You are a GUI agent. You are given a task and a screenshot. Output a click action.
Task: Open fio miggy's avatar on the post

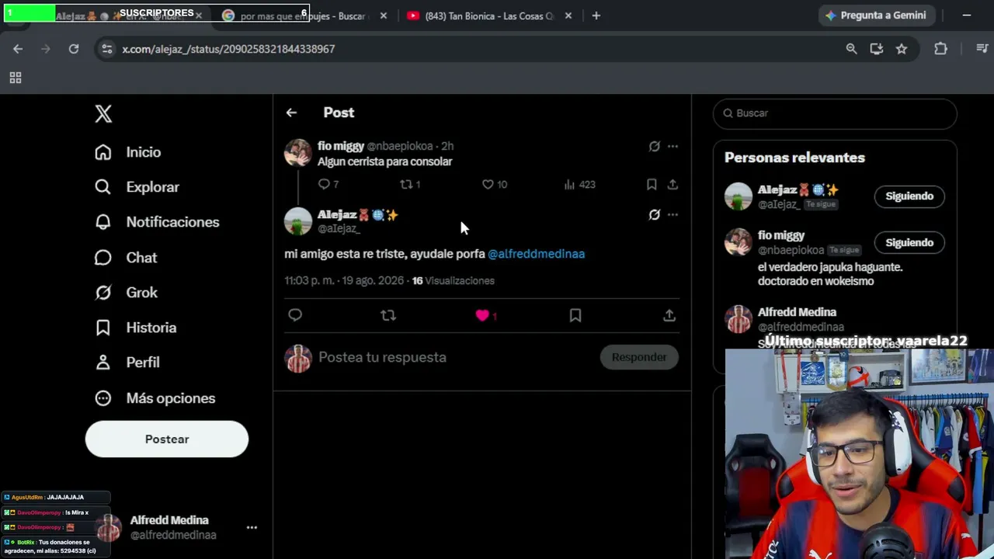pos(298,154)
